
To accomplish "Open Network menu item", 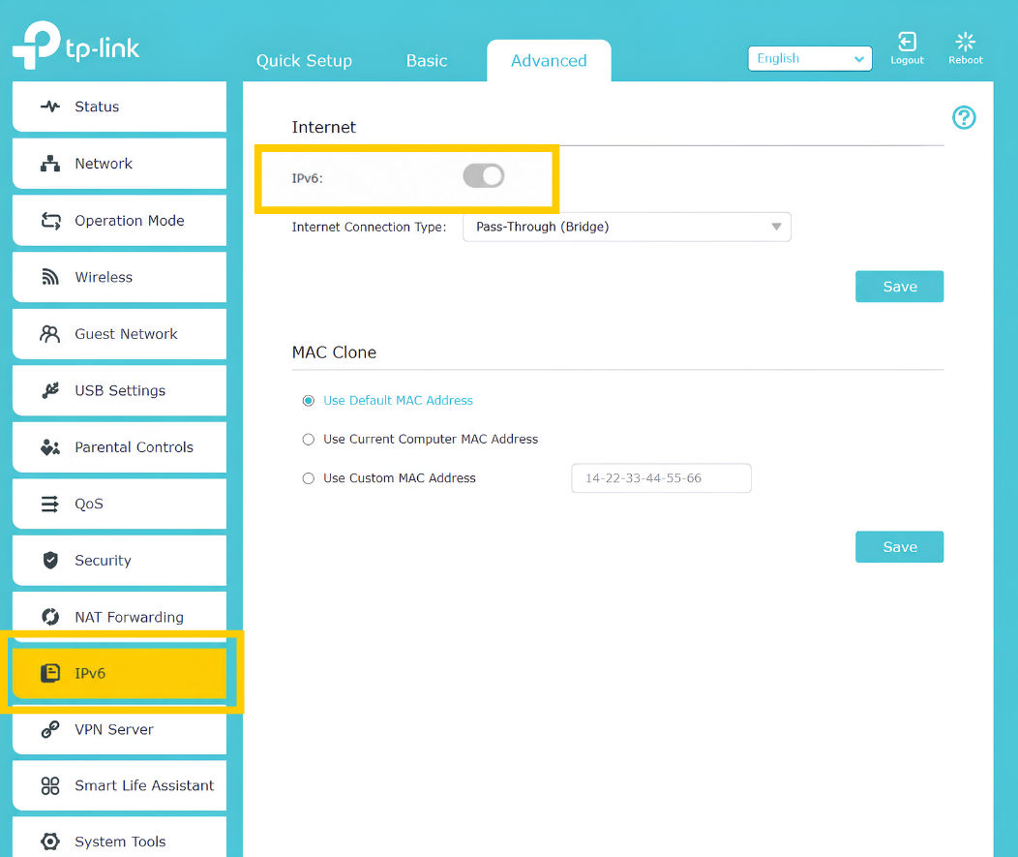I will pos(119,164).
